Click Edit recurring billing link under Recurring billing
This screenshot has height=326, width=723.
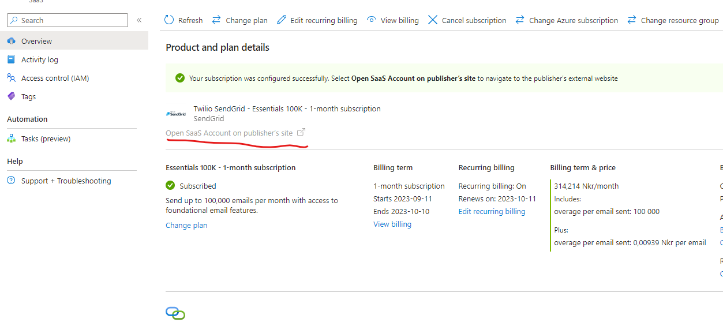click(492, 211)
